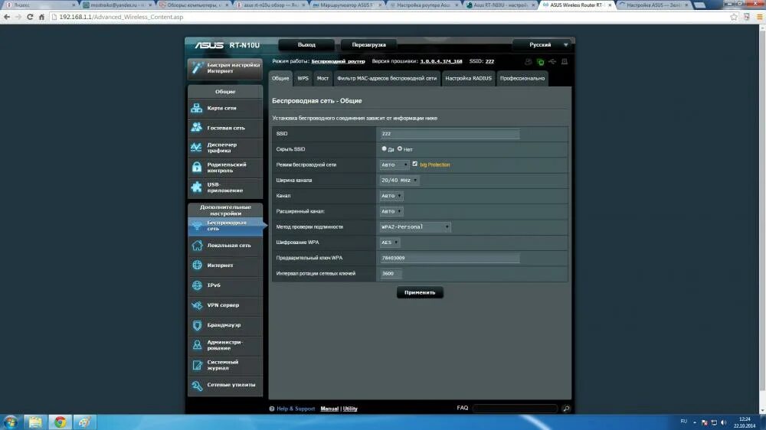Open Гостевая сеть guest network icon
Image resolution: width=766 pixels, height=430 pixels.
pos(196,127)
